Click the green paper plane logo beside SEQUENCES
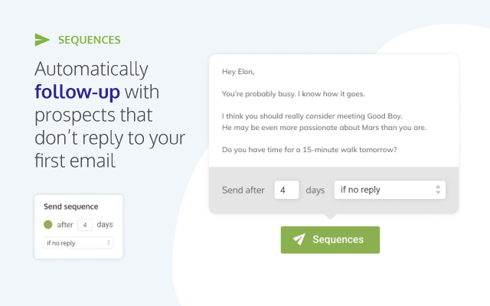 click(42, 40)
